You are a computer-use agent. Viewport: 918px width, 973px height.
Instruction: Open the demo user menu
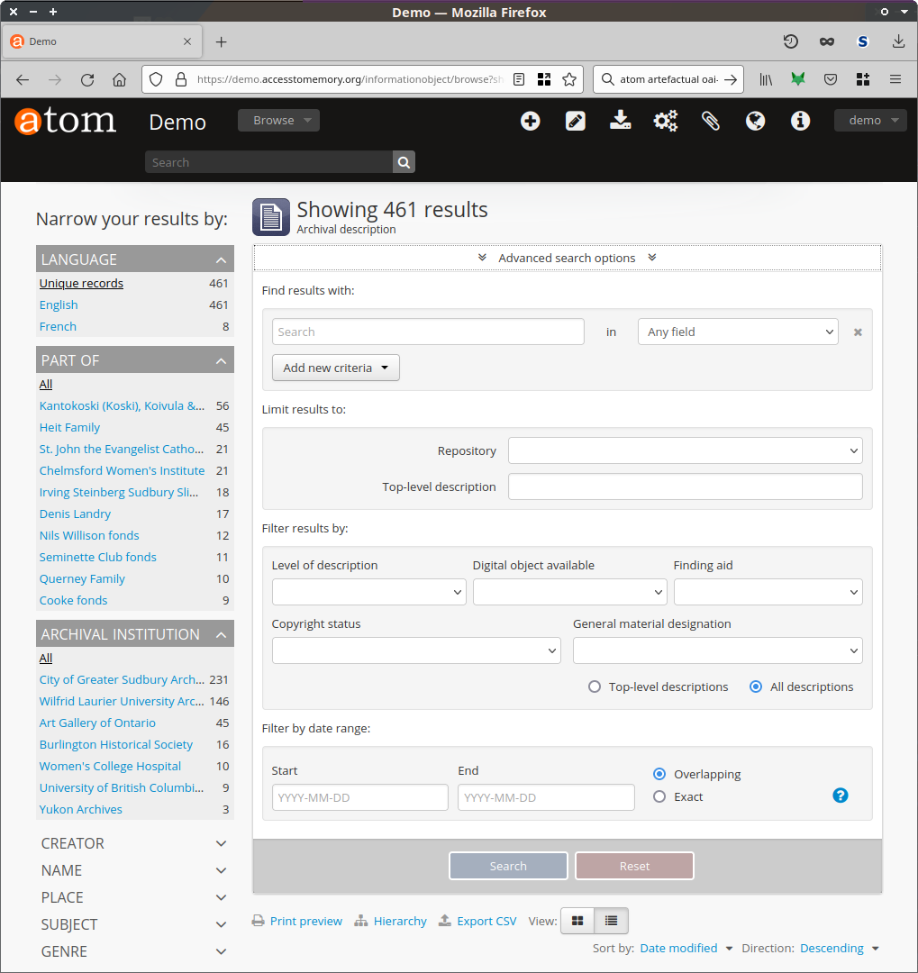(x=869, y=121)
